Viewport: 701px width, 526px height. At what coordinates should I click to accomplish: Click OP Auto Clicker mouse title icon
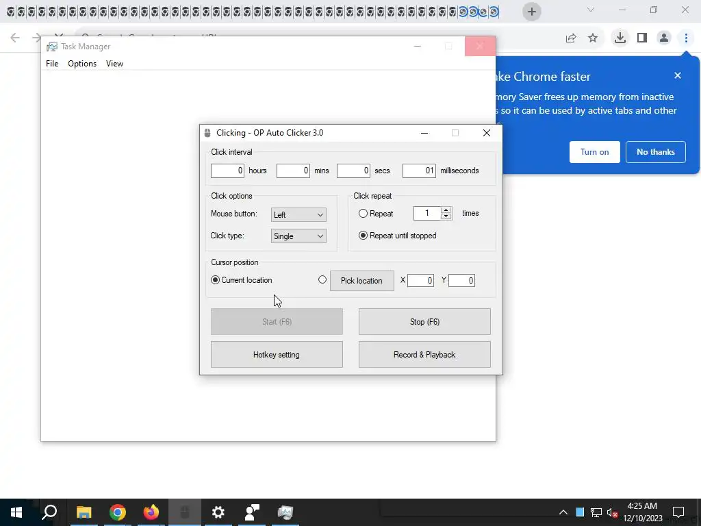point(207,133)
